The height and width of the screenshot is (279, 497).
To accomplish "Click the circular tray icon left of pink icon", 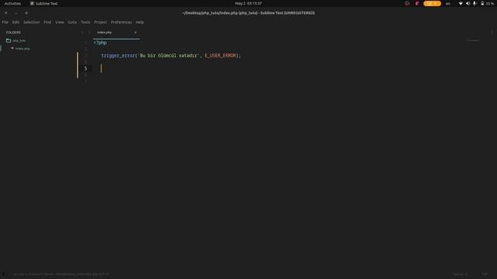I will [407, 3].
